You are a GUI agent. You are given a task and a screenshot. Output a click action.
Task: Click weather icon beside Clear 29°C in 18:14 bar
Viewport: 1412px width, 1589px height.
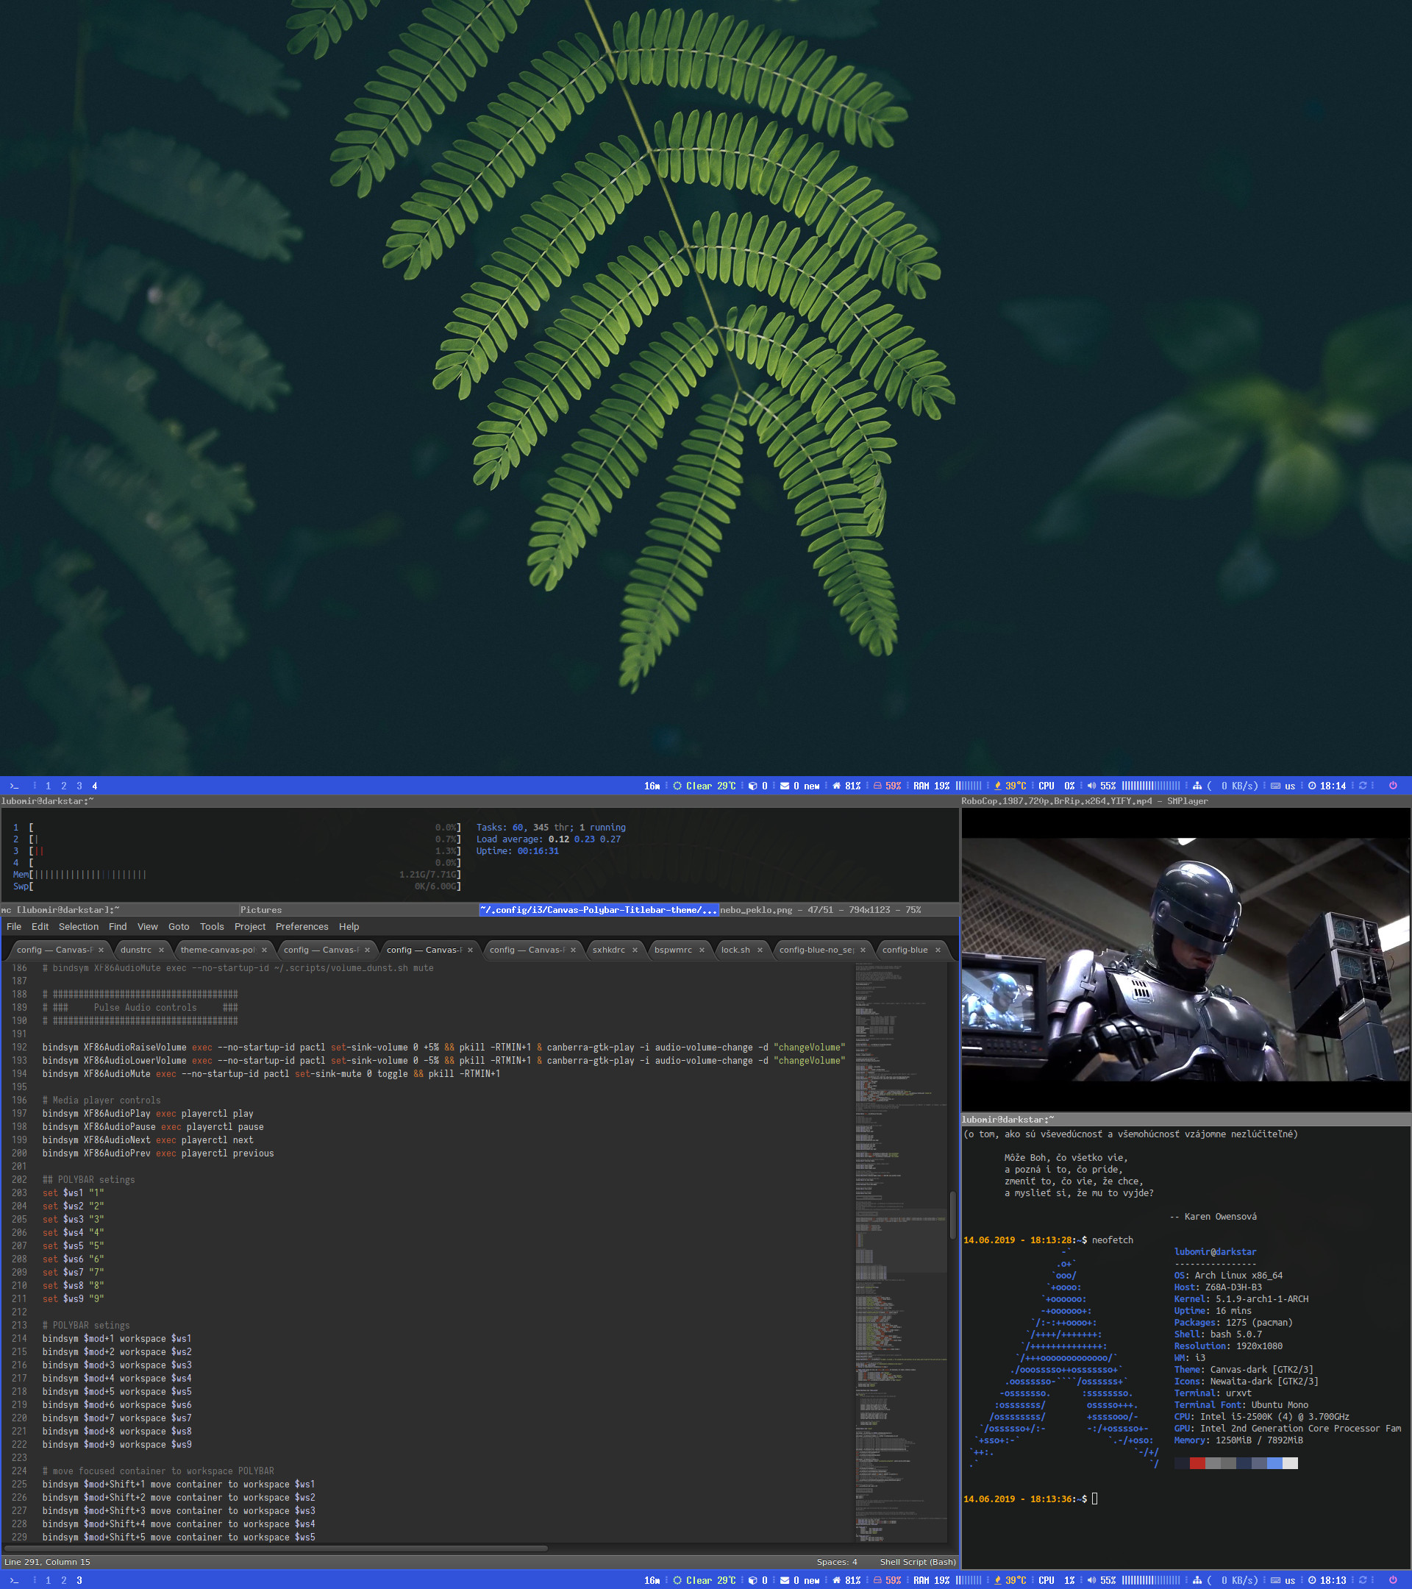click(x=677, y=786)
